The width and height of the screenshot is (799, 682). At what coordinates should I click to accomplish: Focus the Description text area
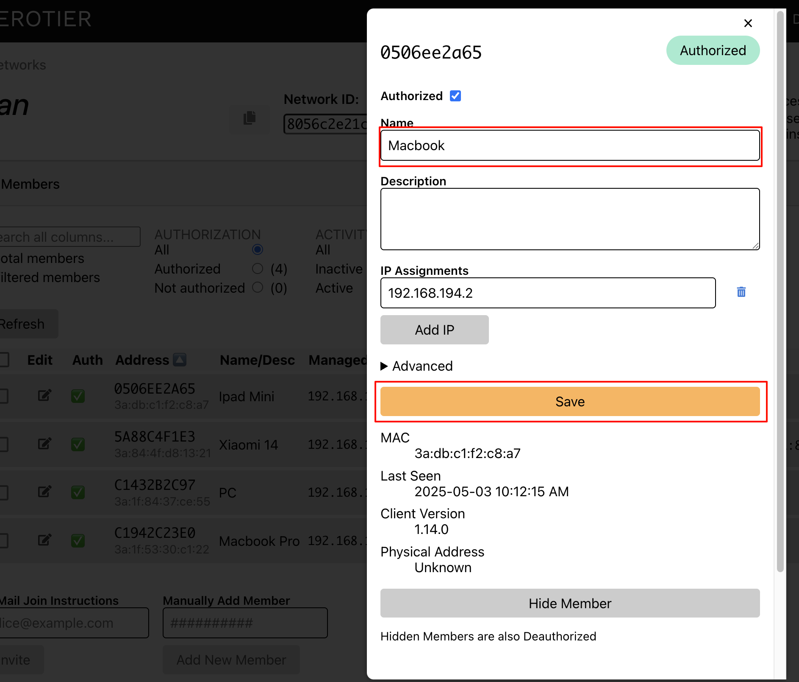[x=570, y=219]
